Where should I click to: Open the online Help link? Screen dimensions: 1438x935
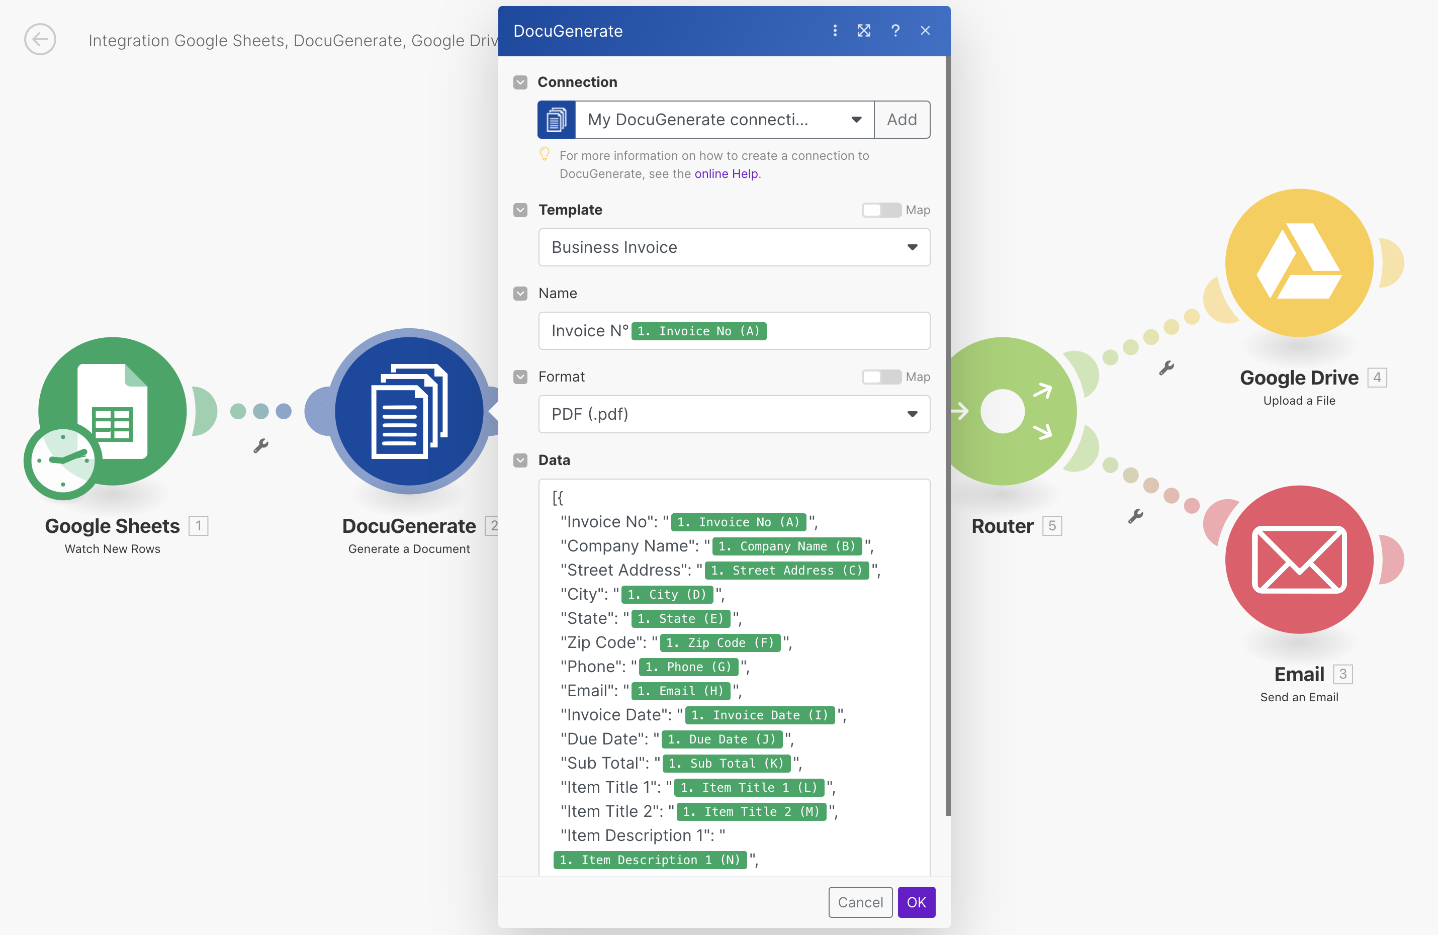point(726,174)
